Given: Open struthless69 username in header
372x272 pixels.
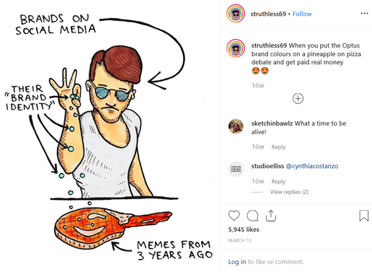Looking at the screenshot, I should 268,14.
